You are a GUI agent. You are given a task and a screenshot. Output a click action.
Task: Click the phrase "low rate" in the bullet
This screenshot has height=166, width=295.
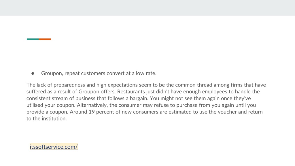(x=145, y=73)
